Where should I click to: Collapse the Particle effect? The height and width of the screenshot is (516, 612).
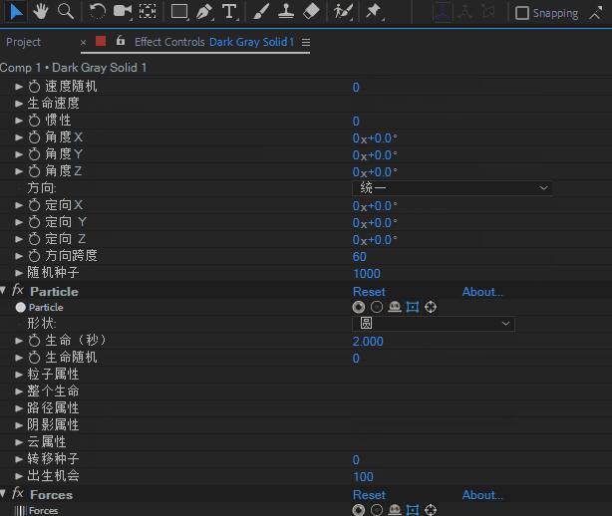click(3, 290)
